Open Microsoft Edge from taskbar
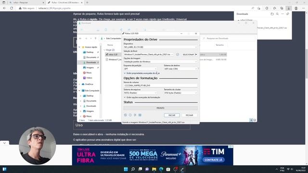This screenshot has height=173, width=308. pos(161,169)
